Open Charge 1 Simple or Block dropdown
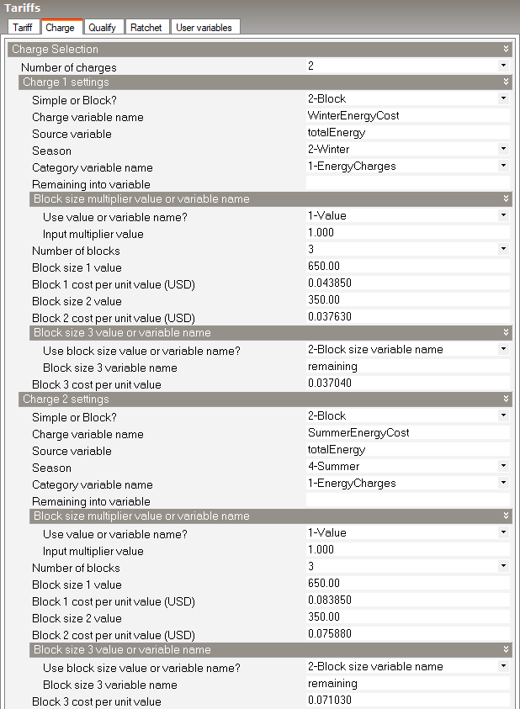 [x=503, y=98]
